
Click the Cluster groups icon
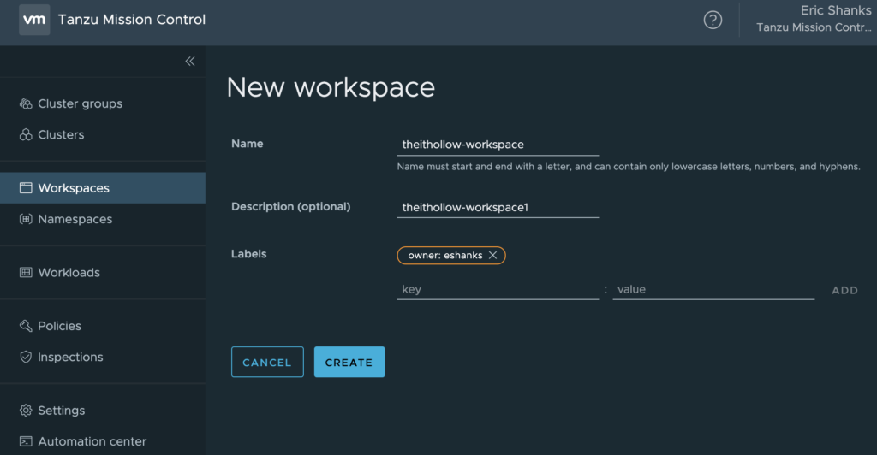click(x=26, y=104)
